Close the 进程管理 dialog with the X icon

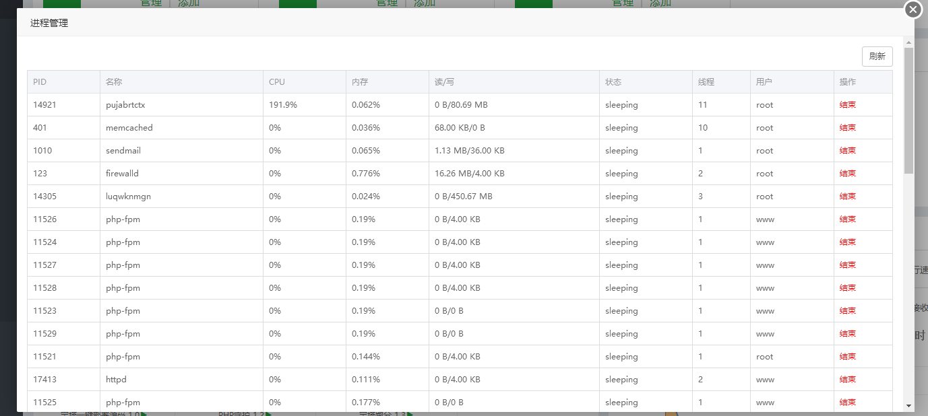pos(912,9)
